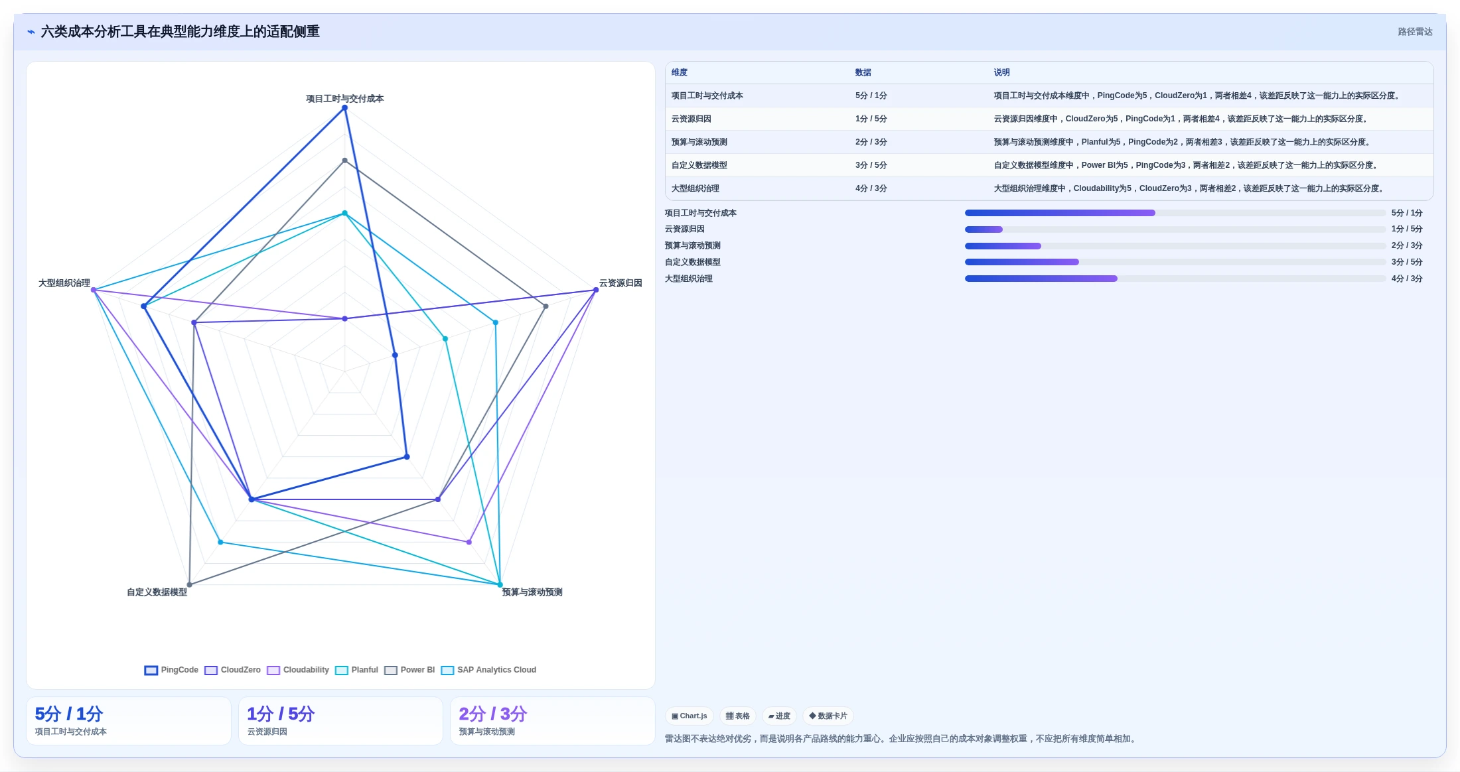Select 自定义数据模型 cell in the table
Image resolution: width=1460 pixels, height=772 pixels.
[x=699, y=165]
